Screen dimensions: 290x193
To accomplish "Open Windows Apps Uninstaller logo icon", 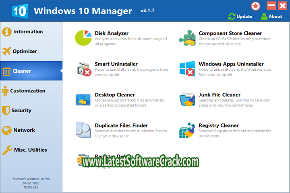I will pos(187,68).
